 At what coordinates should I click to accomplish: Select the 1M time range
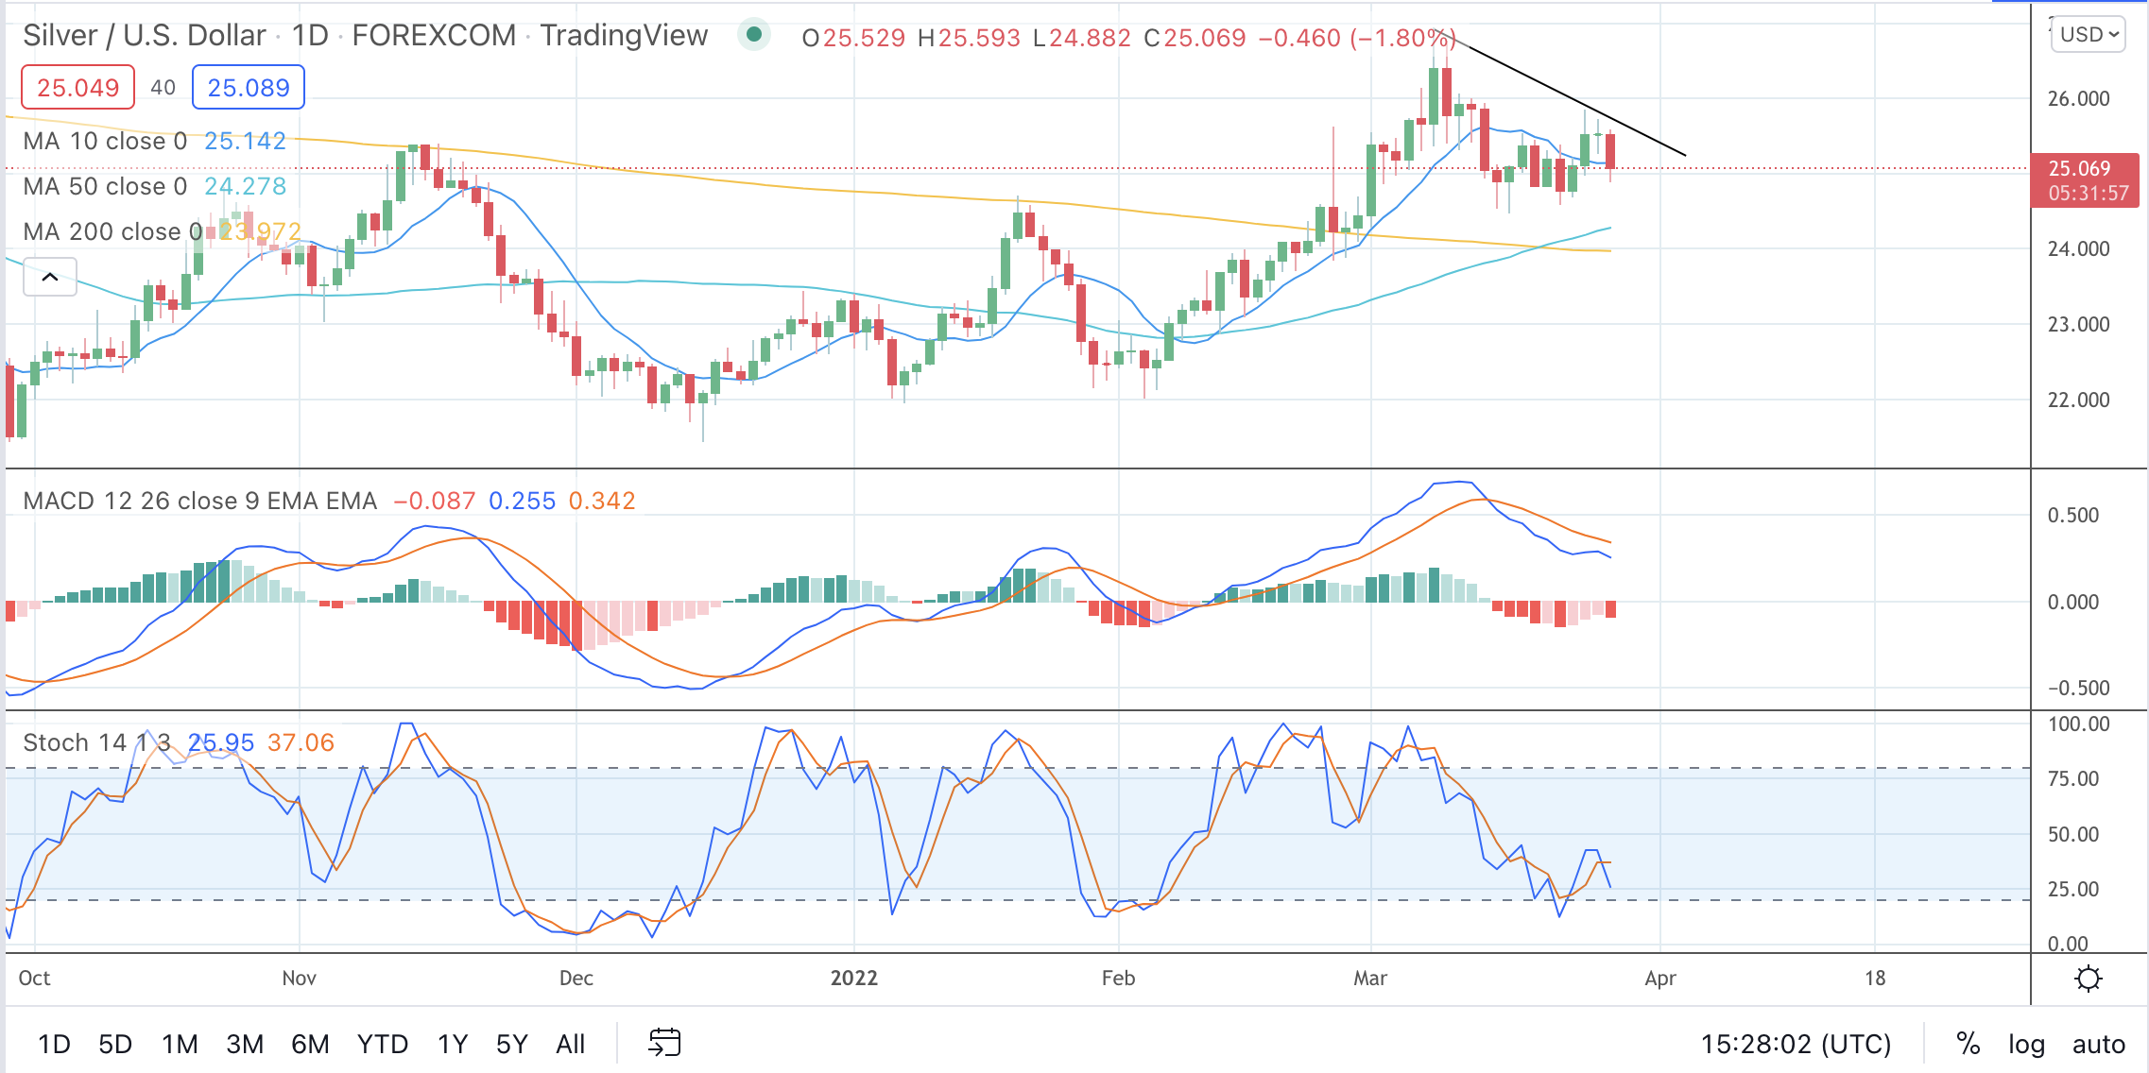tap(180, 1044)
